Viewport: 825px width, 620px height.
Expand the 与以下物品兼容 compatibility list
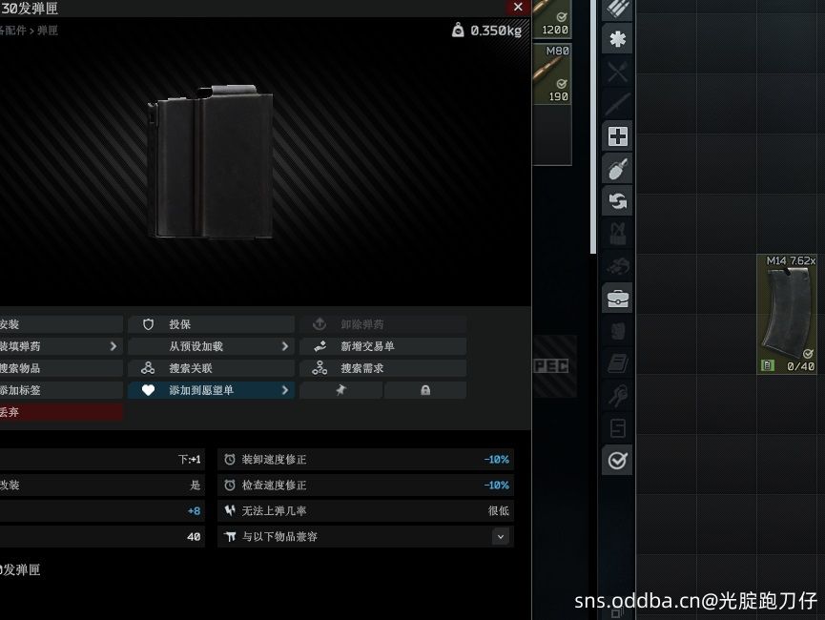click(x=501, y=537)
